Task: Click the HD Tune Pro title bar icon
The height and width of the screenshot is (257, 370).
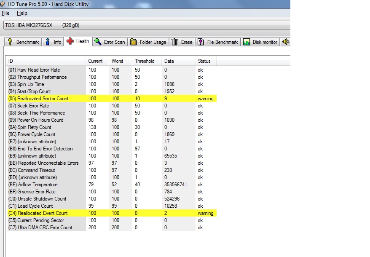Action: (x=3, y=4)
